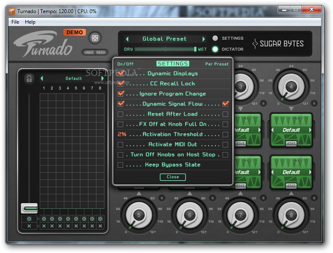Toggle the padlock icon in the sequencer panel
333x253 pixels.
tap(29, 79)
